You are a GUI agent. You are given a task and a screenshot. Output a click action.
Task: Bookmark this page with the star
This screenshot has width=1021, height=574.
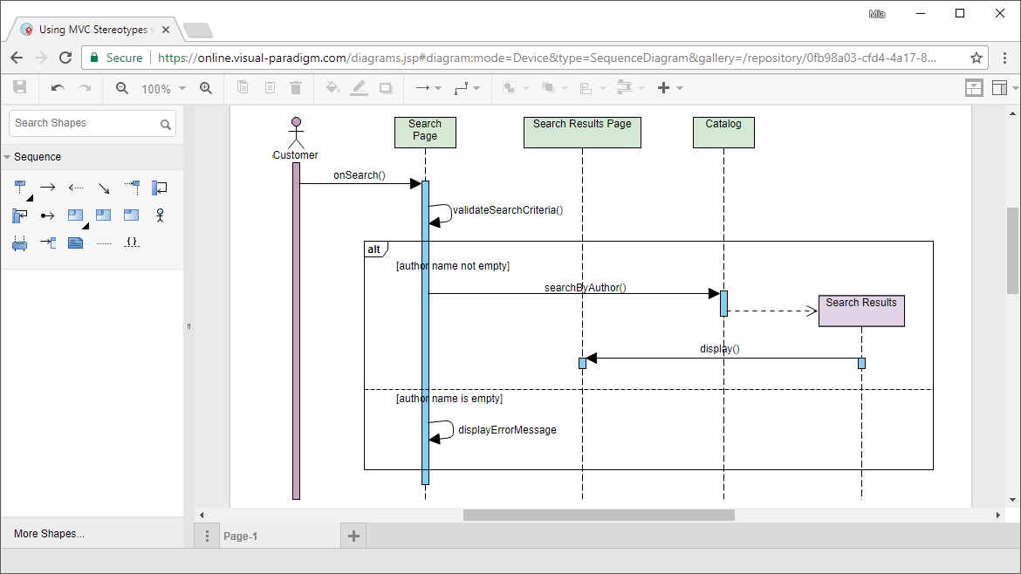[x=976, y=58]
